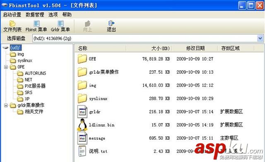
Task: Select the SRS folder in tree
Action: tap(29, 93)
